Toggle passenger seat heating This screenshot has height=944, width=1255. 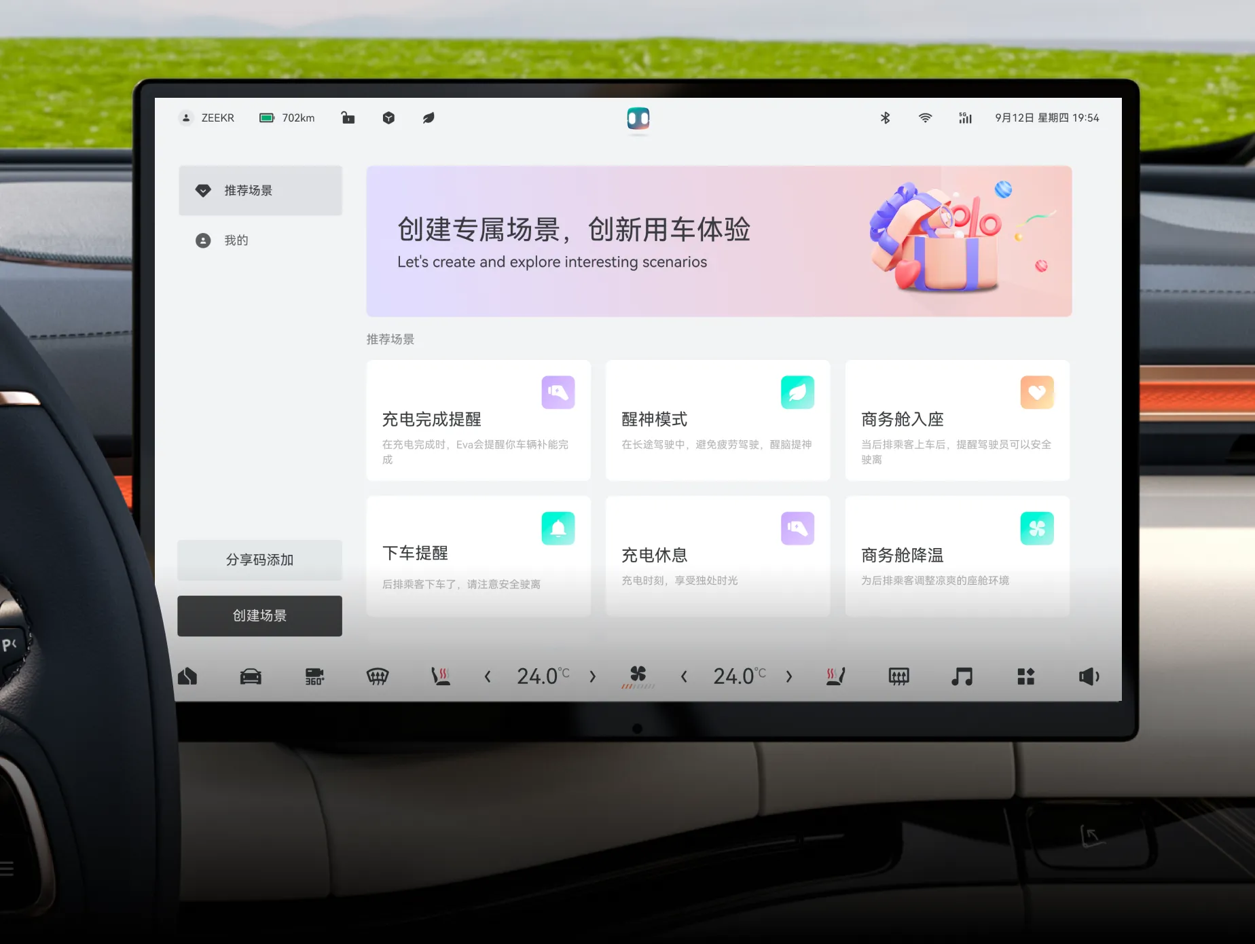835,676
